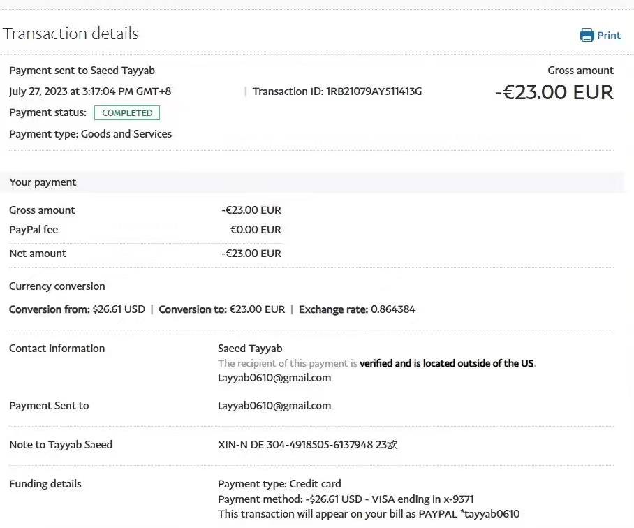Click 'Payment type: Goods and Services' line
Viewport: 634px width, 528px height.
(x=90, y=134)
